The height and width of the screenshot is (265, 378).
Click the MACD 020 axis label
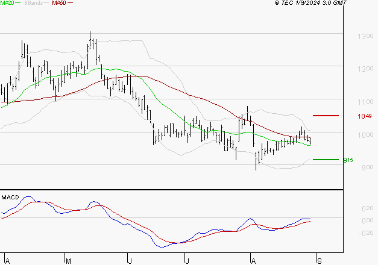pyautogui.click(x=367, y=208)
